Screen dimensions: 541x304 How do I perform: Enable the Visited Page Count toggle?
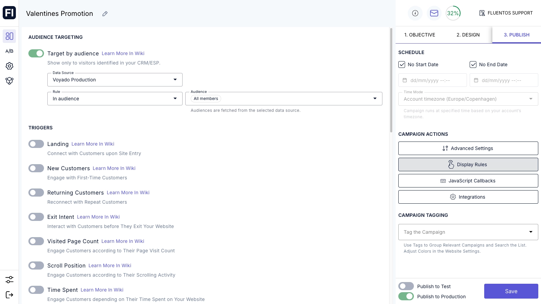(36, 241)
